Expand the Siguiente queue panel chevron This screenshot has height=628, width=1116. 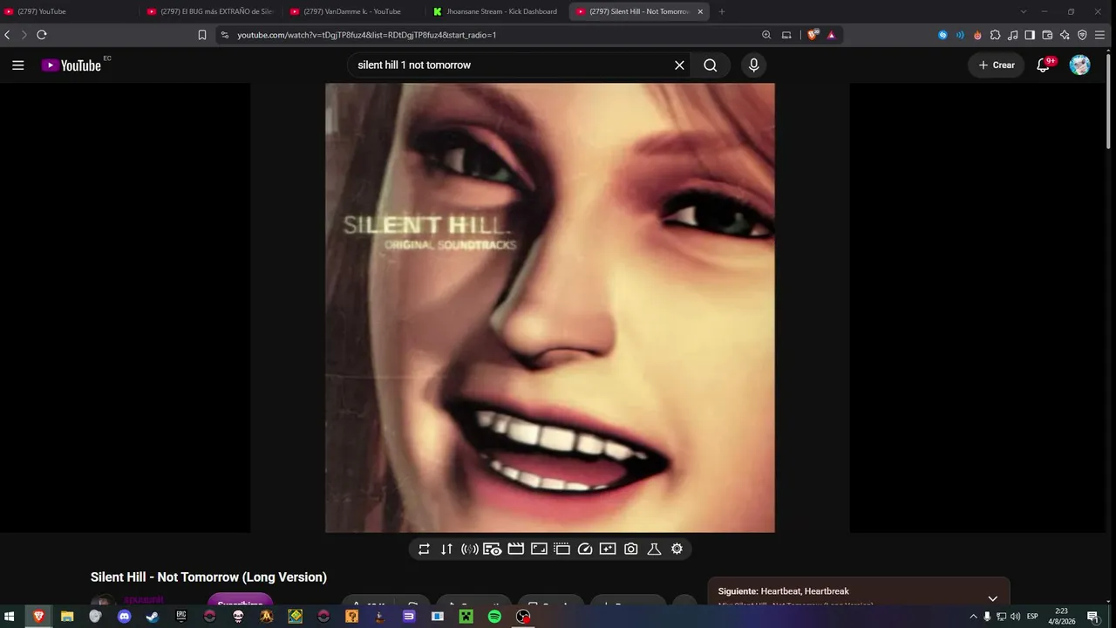(x=992, y=598)
